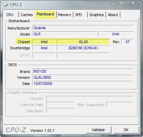
Task: Open the Caches tab
Action: [x=27, y=15]
